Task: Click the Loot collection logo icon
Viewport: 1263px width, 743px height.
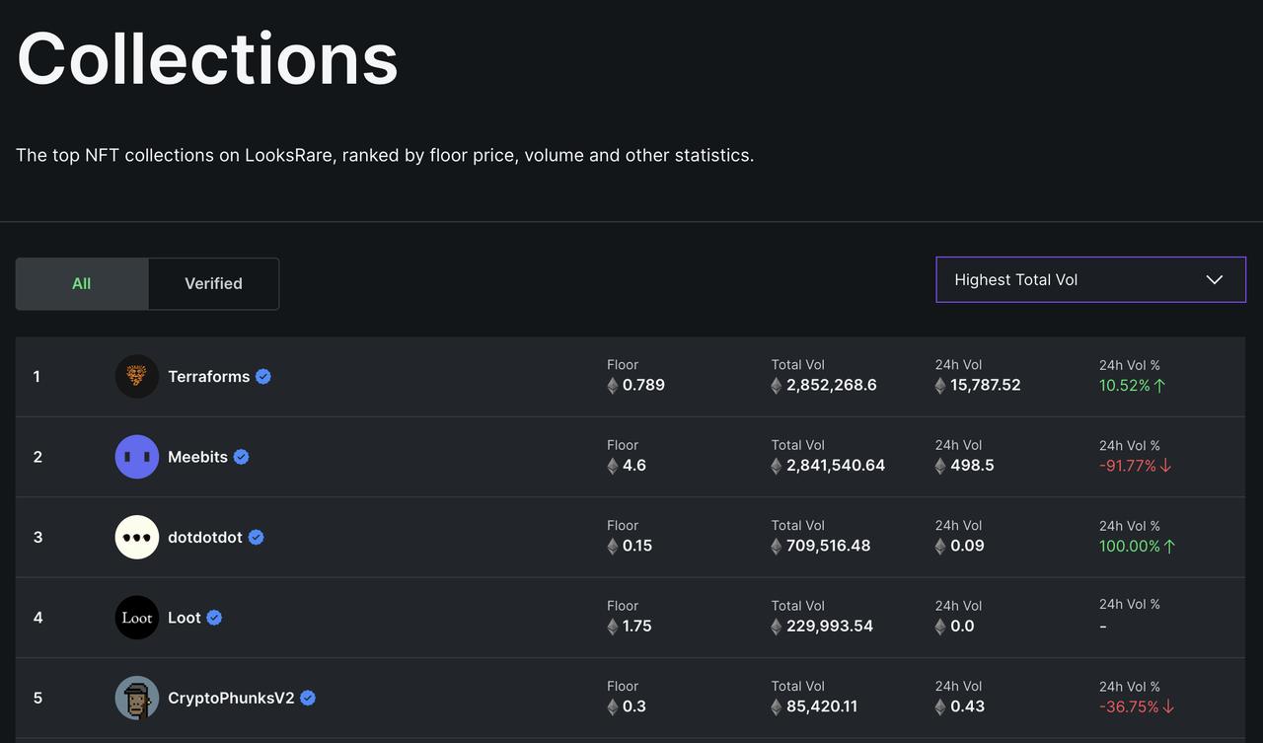Action: coord(136,618)
